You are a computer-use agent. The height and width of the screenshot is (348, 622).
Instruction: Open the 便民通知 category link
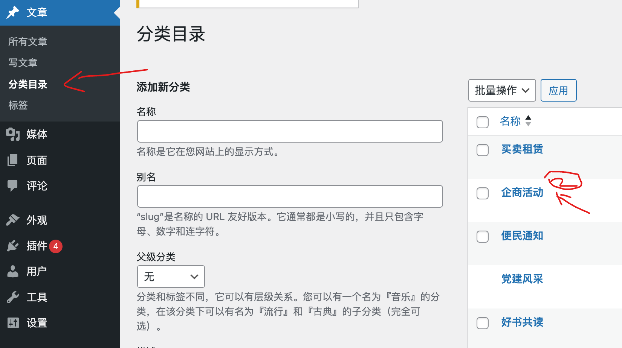click(x=522, y=236)
